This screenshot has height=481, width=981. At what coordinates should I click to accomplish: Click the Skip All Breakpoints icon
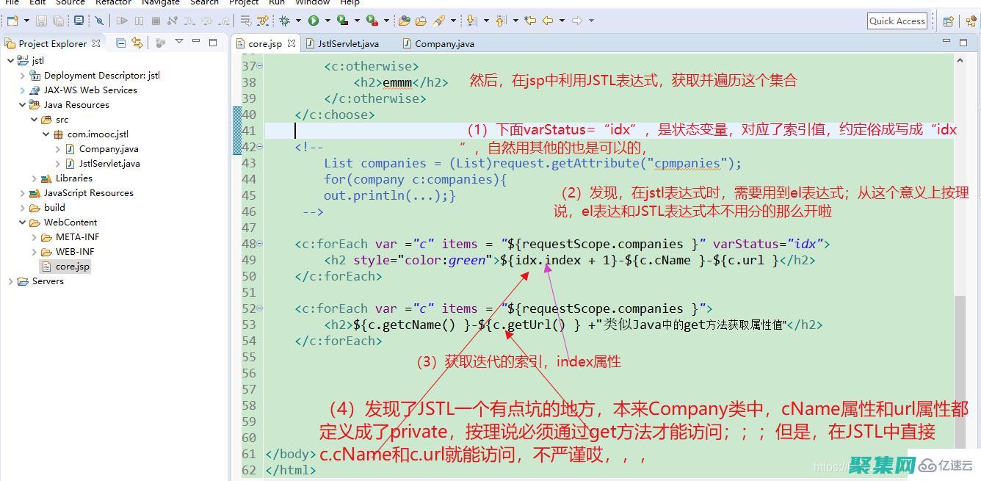(x=99, y=21)
